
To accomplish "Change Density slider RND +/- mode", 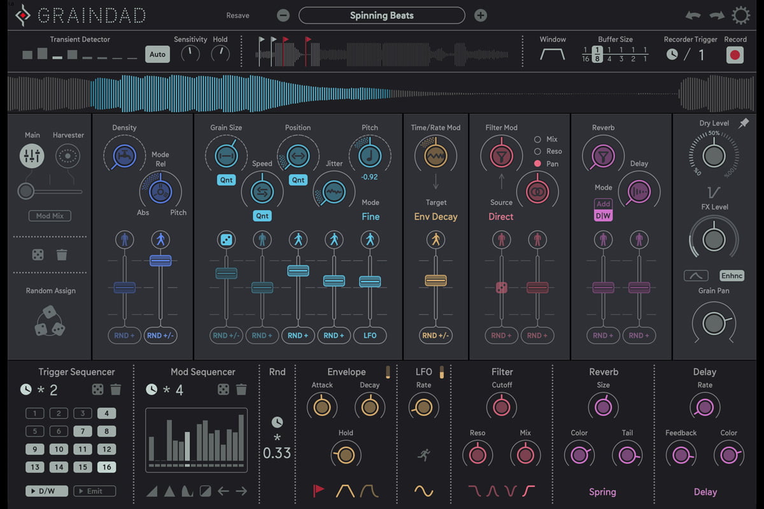I will click(160, 335).
